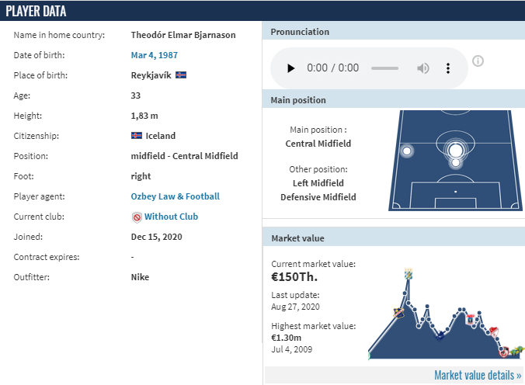Click the Left Midfield pitch marker
The width and height of the screenshot is (525, 385).
(407, 151)
